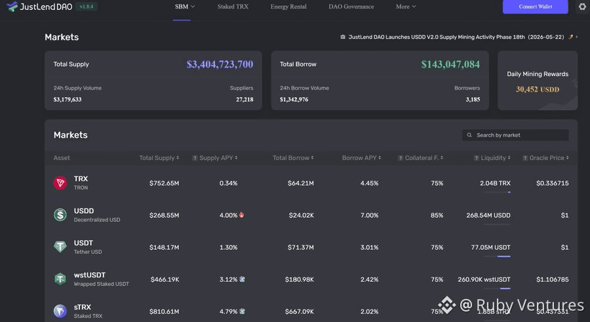Click Total Borrow $143,047,084 value

point(450,64)
